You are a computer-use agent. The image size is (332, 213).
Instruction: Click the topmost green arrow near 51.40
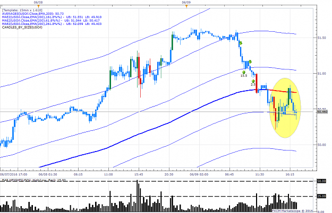click(x=241, y=43)
